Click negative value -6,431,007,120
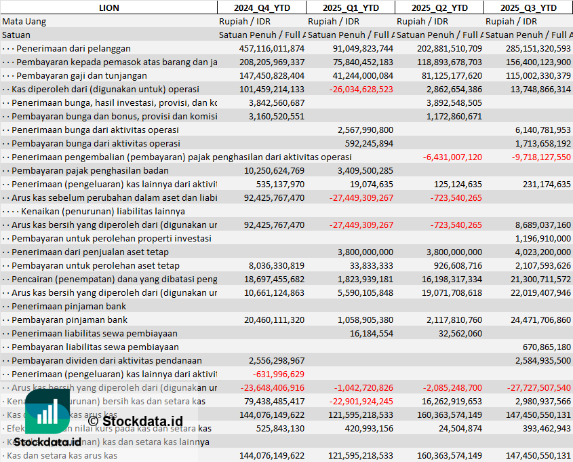This screenshot has height=462, width=573. click(x=452, y=157)
